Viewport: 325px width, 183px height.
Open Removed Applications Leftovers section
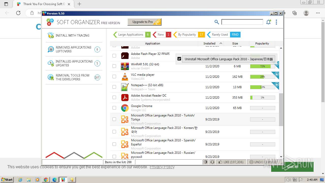pyautogui.click(x=74, y=49)
